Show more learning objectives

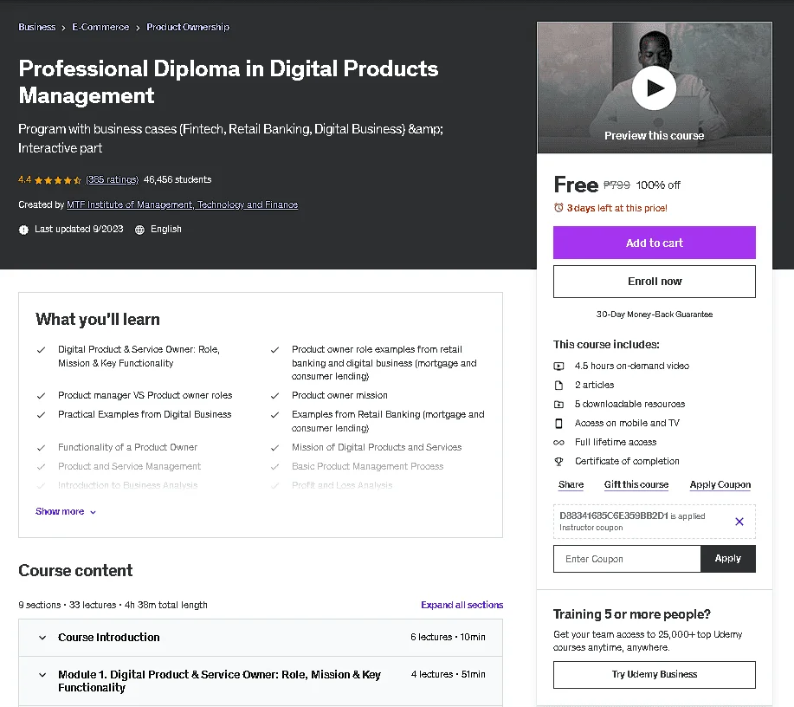(x=65, y=511)
